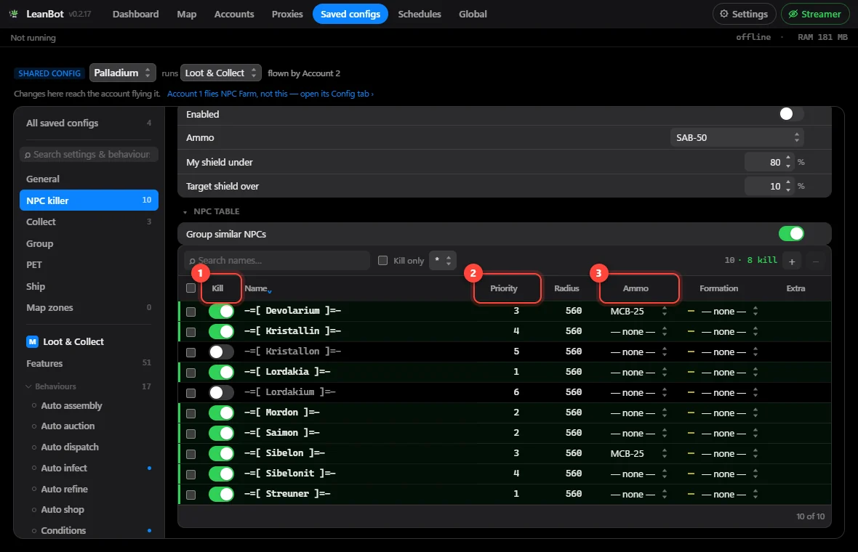The width and height of the screenshot is (858, 552).
Task: Click the blue M icon beside Loot & Collect
Action: 32,341
